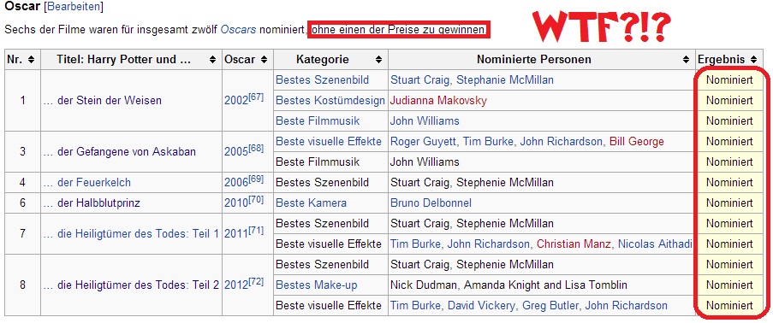Open der Feuerkelch film link
Screen dimensions: 773x323
click(94, 183)
